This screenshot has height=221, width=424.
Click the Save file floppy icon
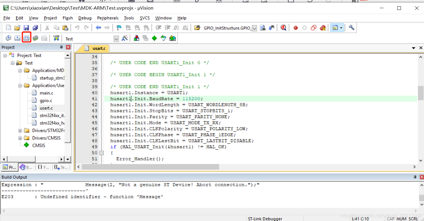coord(26,28)
